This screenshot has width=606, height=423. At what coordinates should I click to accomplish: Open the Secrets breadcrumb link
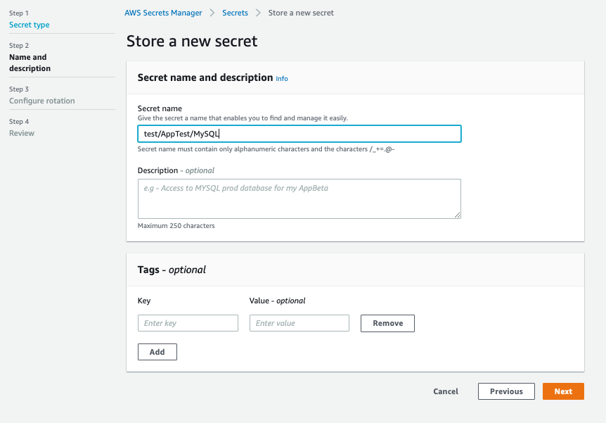(235, 13)
